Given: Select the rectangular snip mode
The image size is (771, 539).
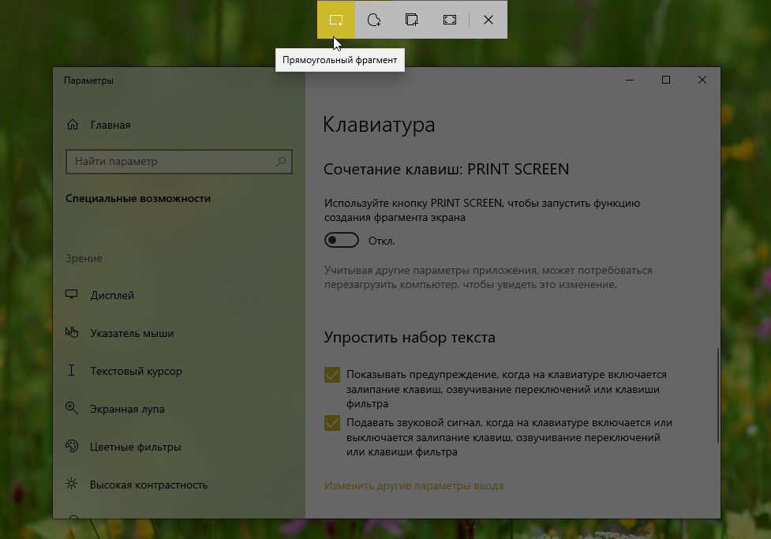Looking at the screenshot, I should pyautogui.click(x=336, y=20).
